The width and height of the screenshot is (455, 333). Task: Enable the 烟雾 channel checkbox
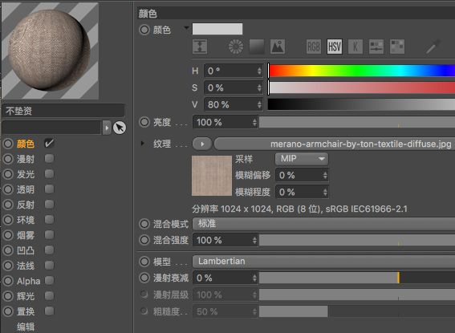49,234
